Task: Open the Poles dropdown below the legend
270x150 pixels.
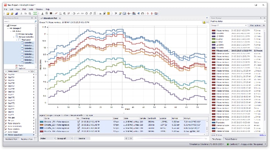Action: click(48, 138)
